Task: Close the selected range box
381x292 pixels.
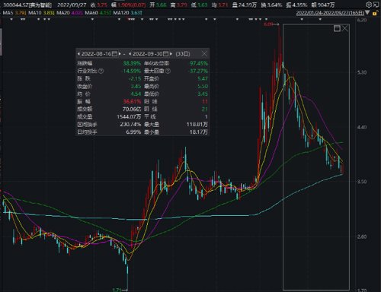Action: coord(344,28)
